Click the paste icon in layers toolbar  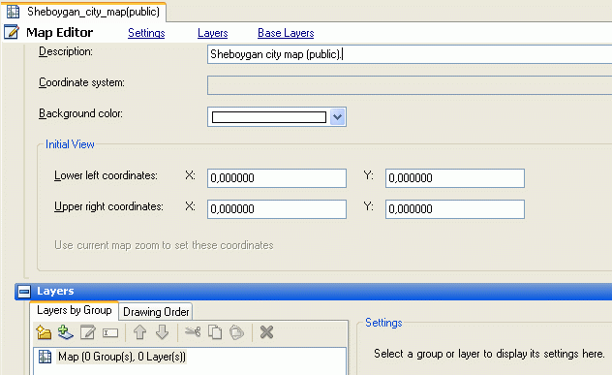pyautogui.click(x=236, y=332)
